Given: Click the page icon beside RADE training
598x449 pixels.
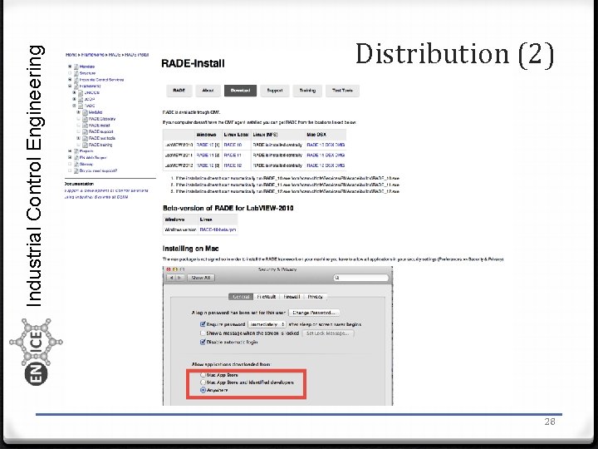Looking at the screenshot, I should 85,145.
